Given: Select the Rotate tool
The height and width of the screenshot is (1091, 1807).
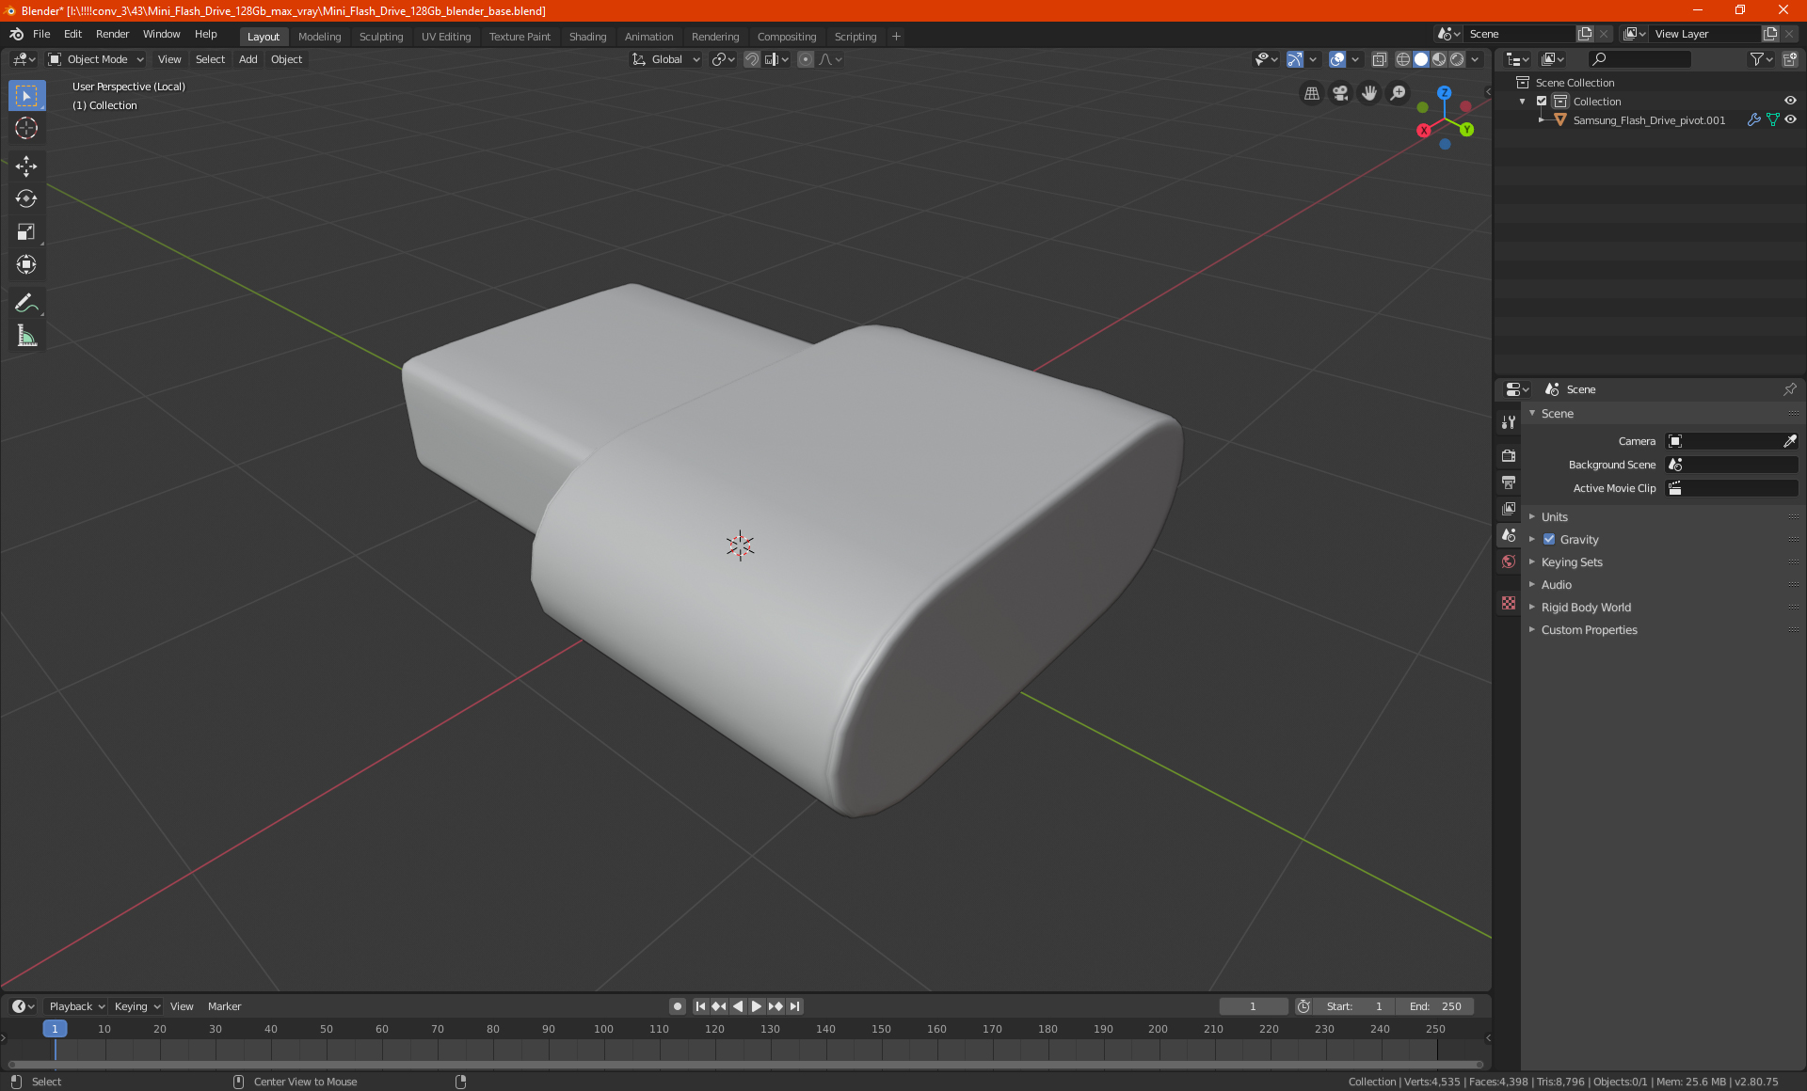Looking at the screenshot, I should point(26,199).
